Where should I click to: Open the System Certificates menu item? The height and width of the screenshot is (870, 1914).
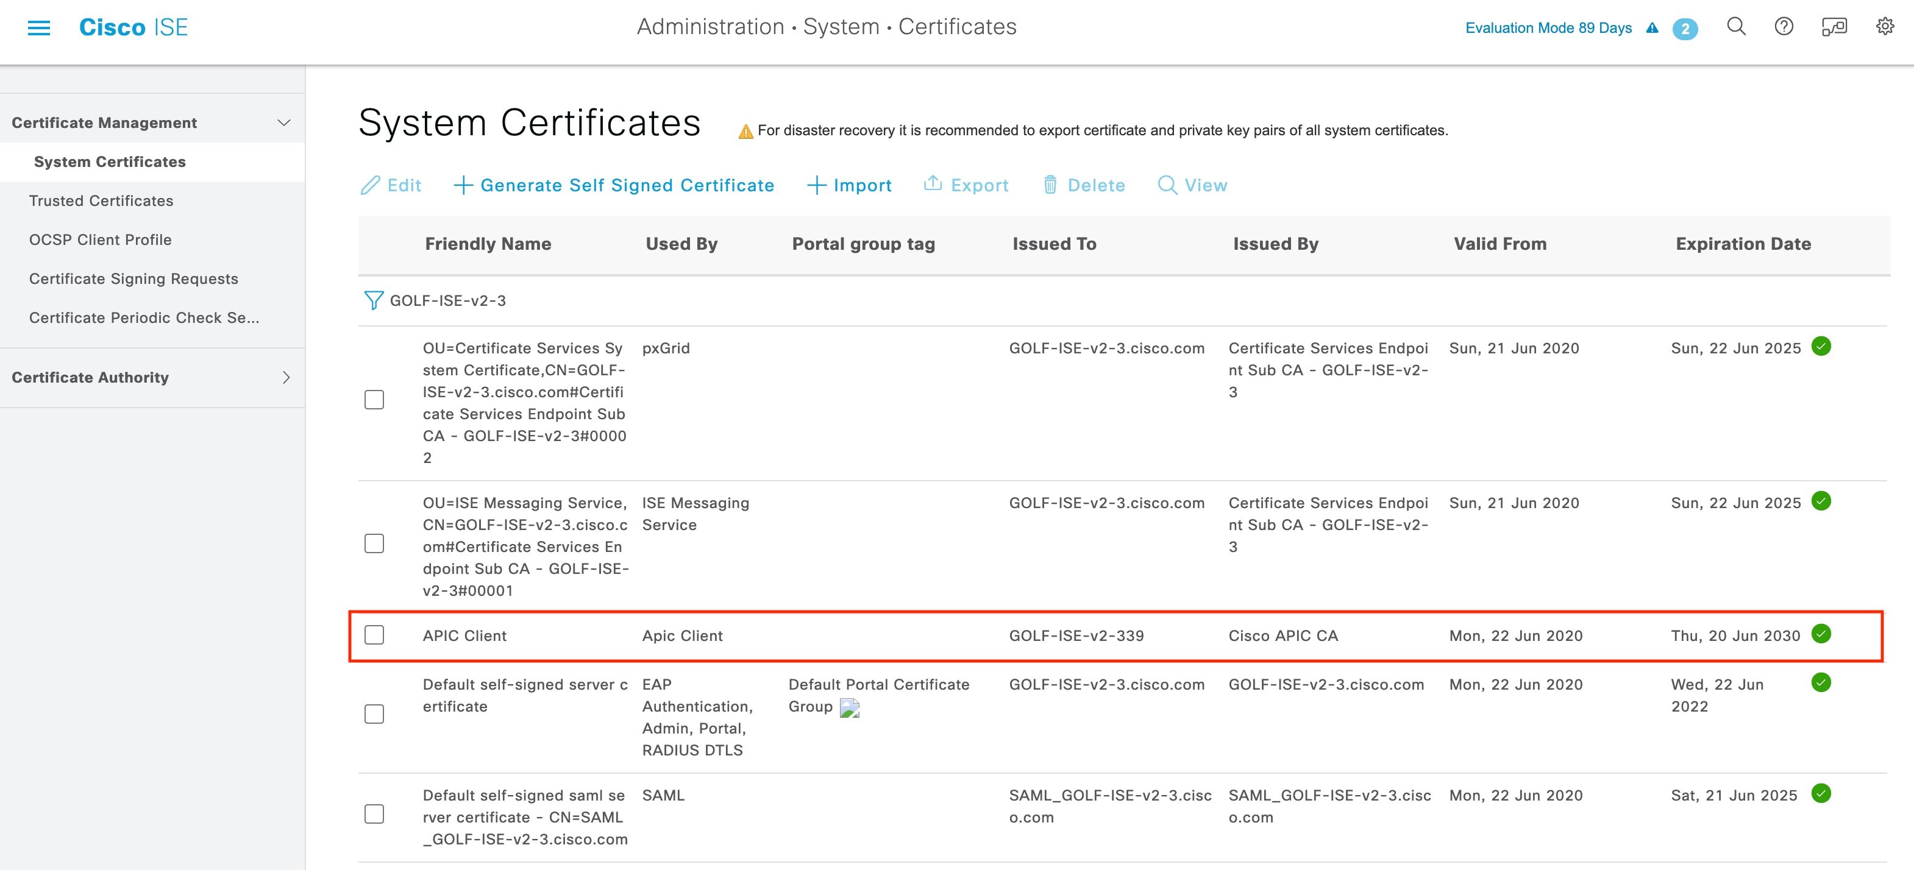tap(109, 161)
